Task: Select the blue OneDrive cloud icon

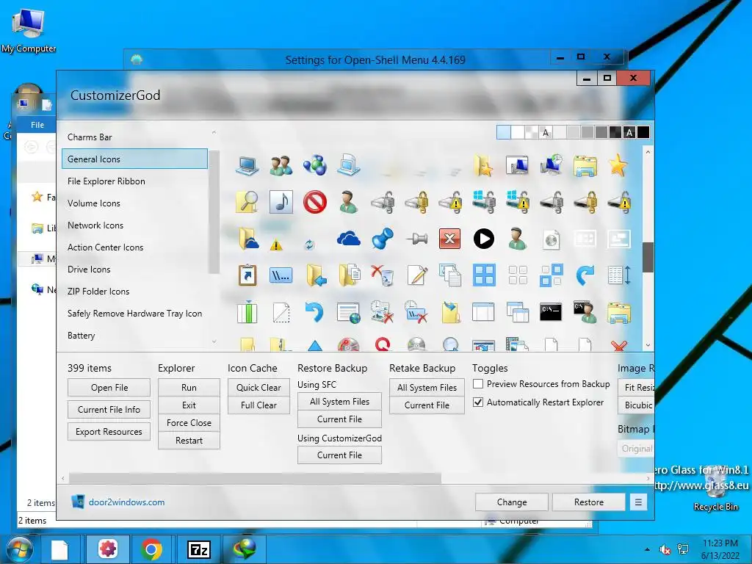Action: click(x=349, y=239)
